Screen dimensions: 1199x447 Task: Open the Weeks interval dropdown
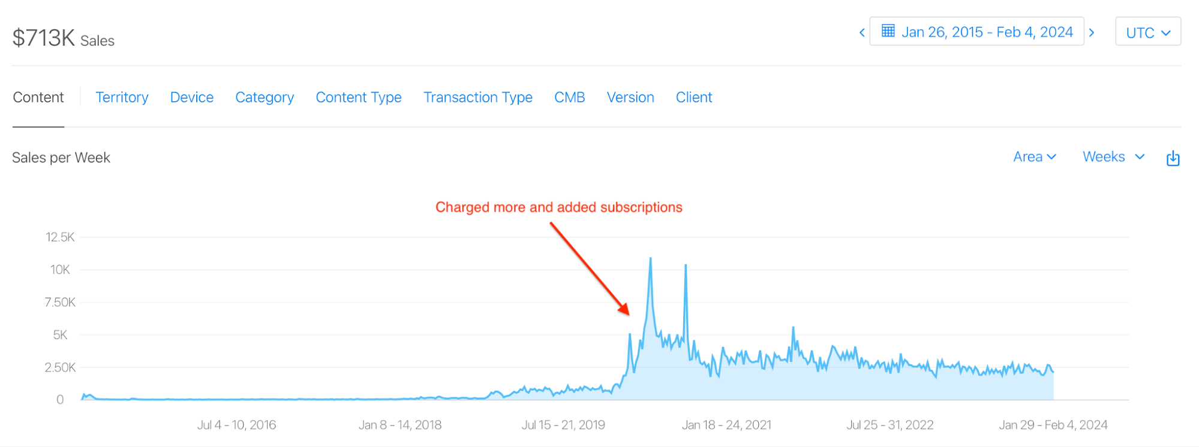(x=1114, y=157)
